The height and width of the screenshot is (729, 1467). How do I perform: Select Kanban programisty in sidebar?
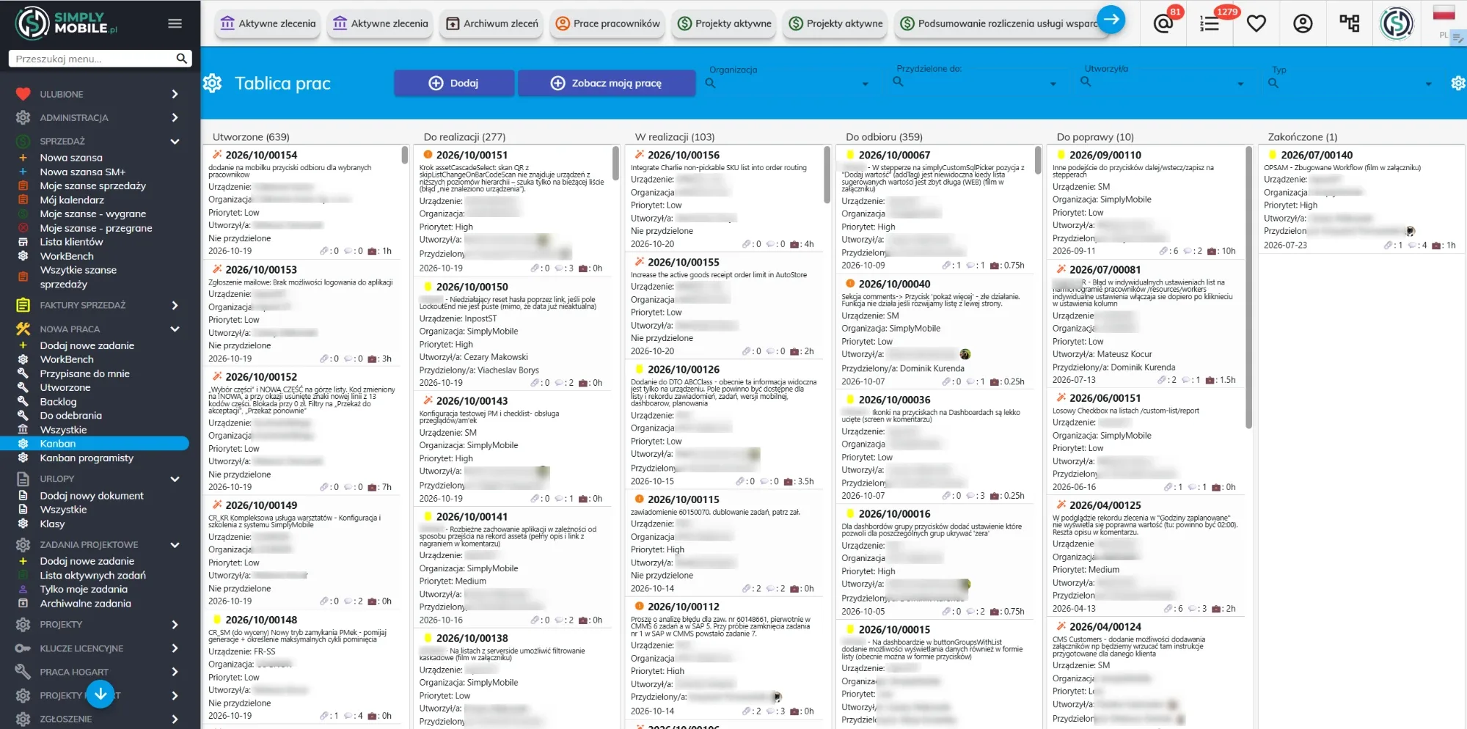click(87, 458)
